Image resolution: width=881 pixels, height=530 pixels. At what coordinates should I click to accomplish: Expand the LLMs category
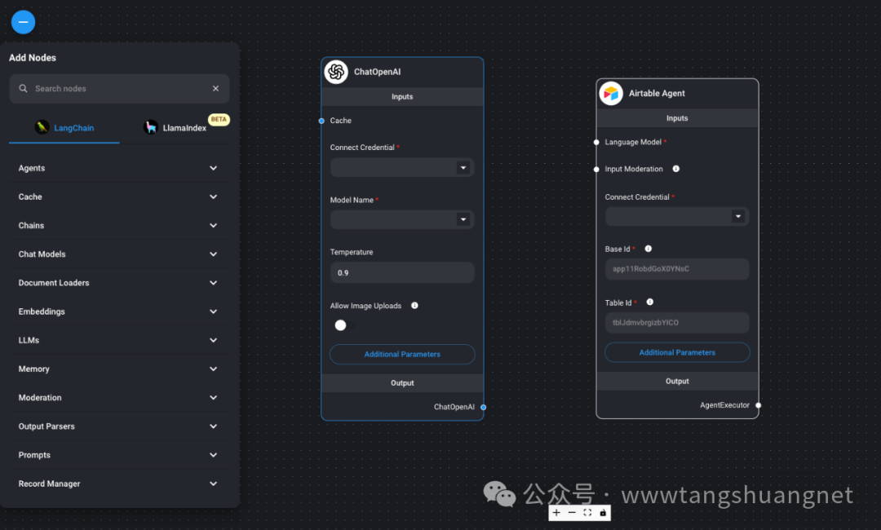click(119, 340)
